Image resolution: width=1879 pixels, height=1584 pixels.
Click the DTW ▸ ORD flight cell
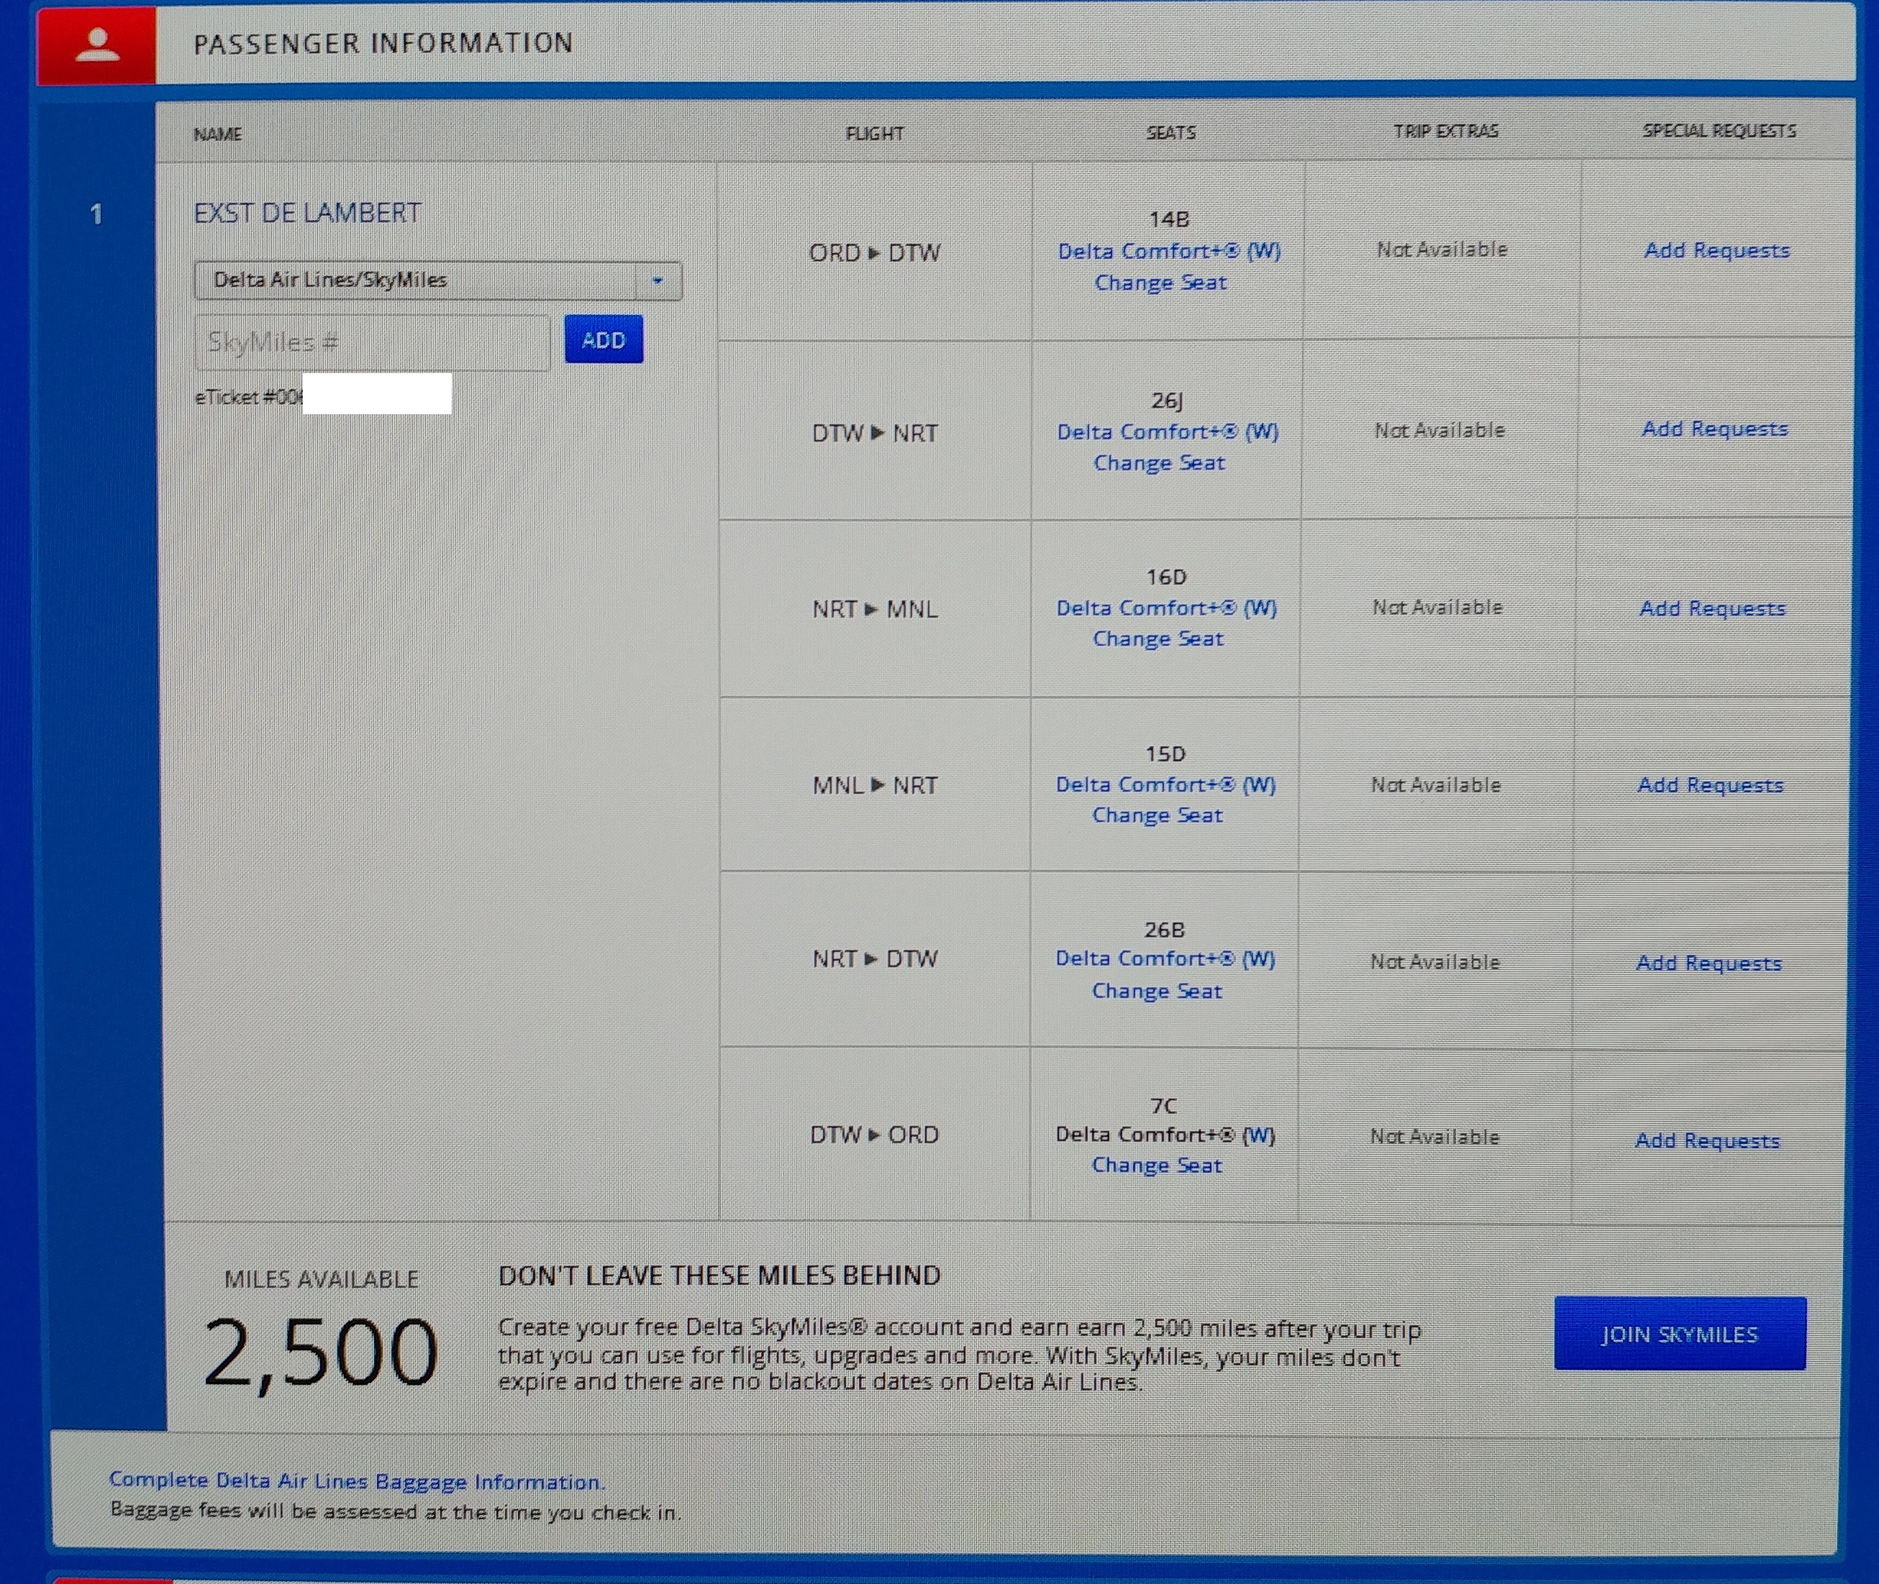coord(874,1135)
